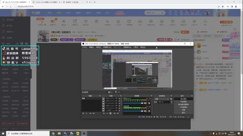The image size is (243, 136).
Task: Toggle visibility eye of the 7000 source
Action: (x=116, y=108)
